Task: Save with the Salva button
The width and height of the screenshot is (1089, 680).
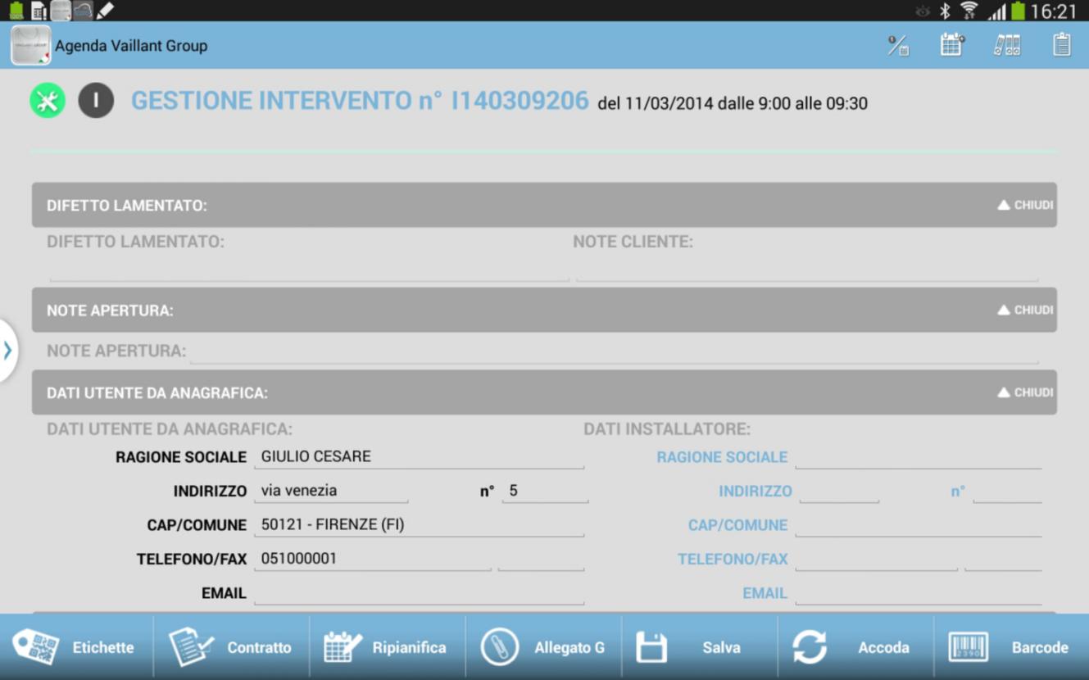Action: click(x=699, y=647)
